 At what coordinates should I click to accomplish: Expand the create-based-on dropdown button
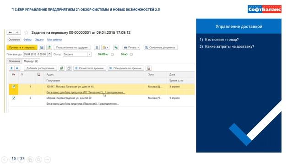pos(105,47)
